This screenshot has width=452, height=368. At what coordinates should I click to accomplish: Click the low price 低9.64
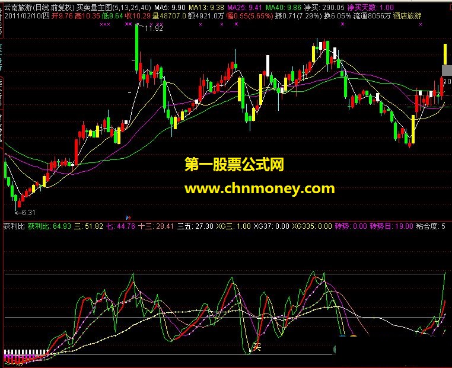(x=113, y=16)
